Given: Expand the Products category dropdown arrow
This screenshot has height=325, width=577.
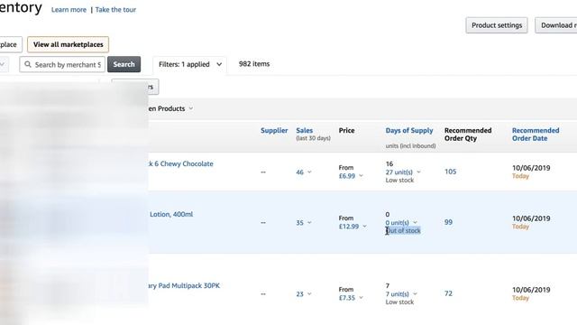Looking at the screenshot, I should click(x=191, y=108).
